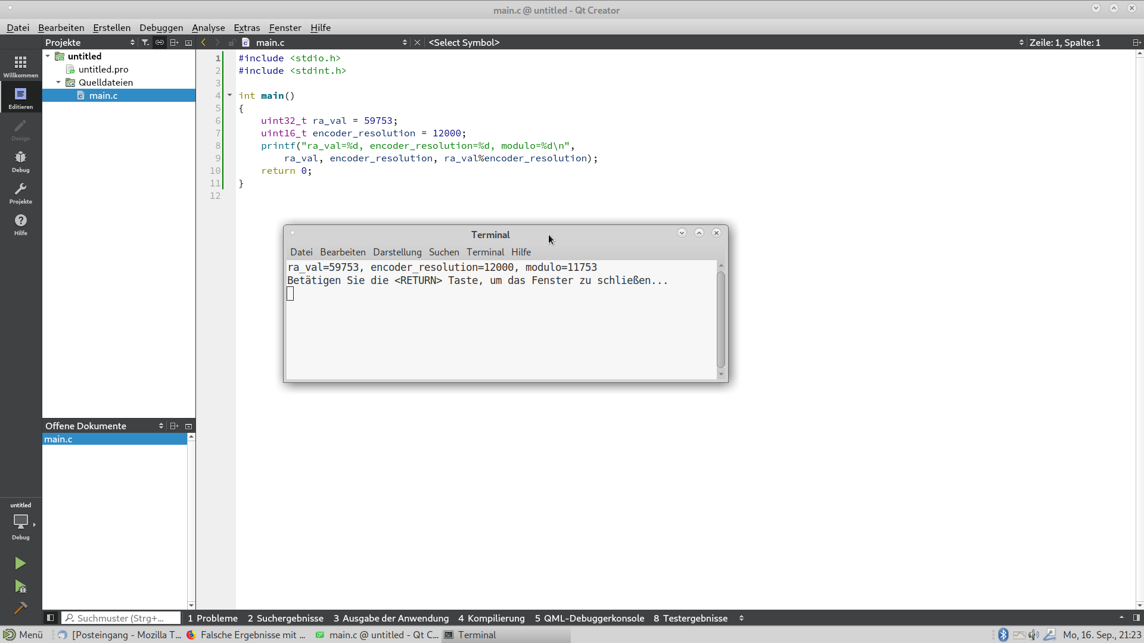Select main.c in Offene Dokumente list
Screen dimensions: 1144x643
point(114,439)
